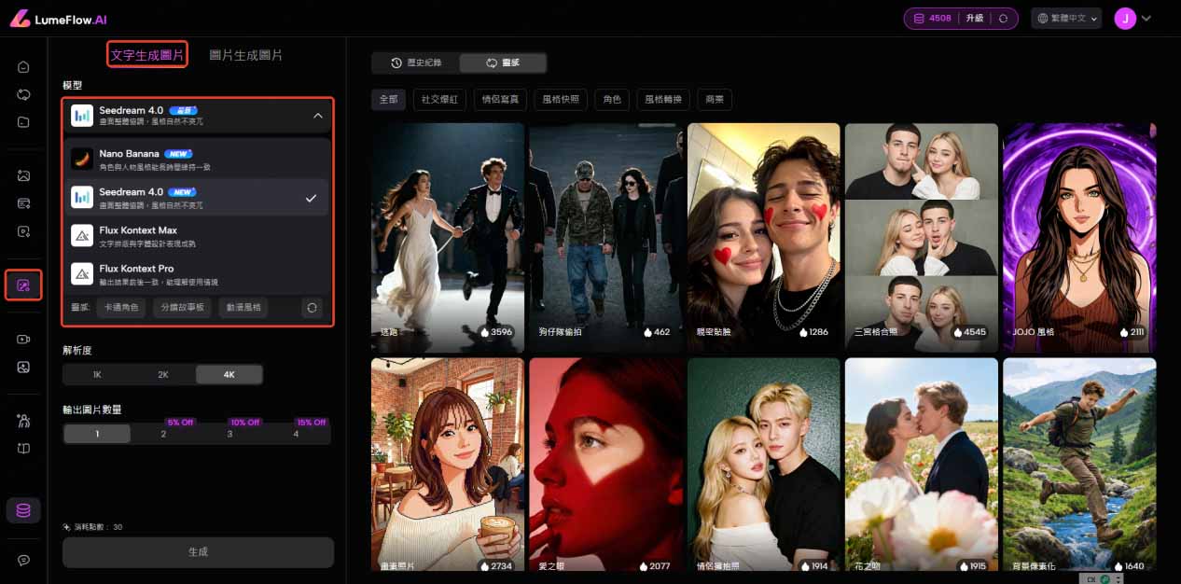Image resolution: width=1181 pixels, height=584 pixels.
Task: Click the 升級 upgrade button
Action: pos(974,18)
